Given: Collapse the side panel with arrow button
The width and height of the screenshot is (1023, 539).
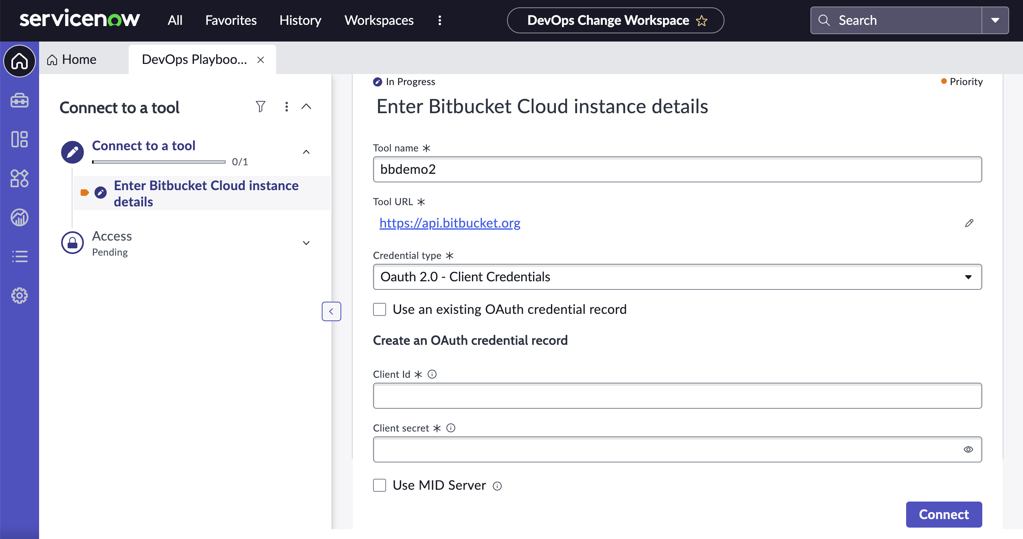Looking at the screenshot, I should pos(331,311).
